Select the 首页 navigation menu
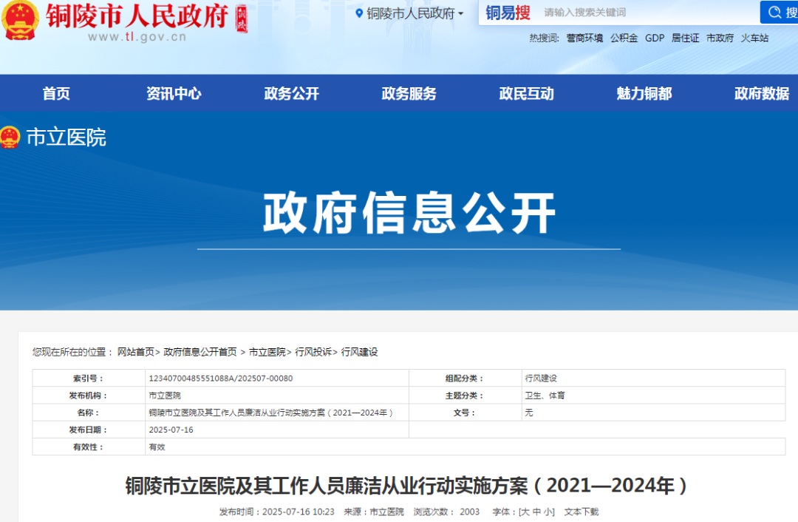The image size is (798, 522). [56, 93]
